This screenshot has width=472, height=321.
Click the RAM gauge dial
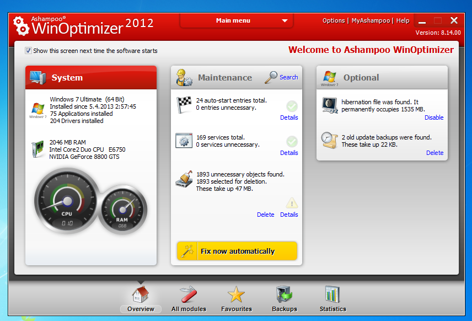122,210
